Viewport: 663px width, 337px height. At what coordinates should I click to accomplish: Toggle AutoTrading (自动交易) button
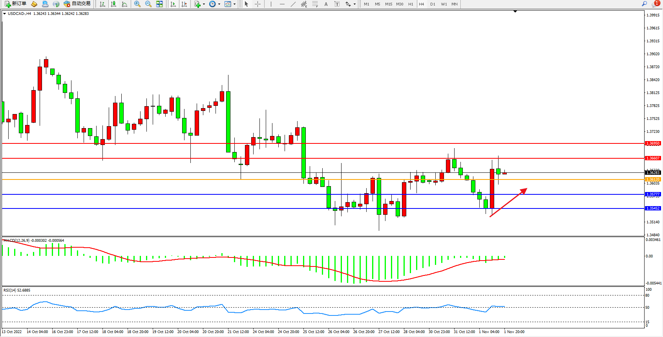[77, 4]
